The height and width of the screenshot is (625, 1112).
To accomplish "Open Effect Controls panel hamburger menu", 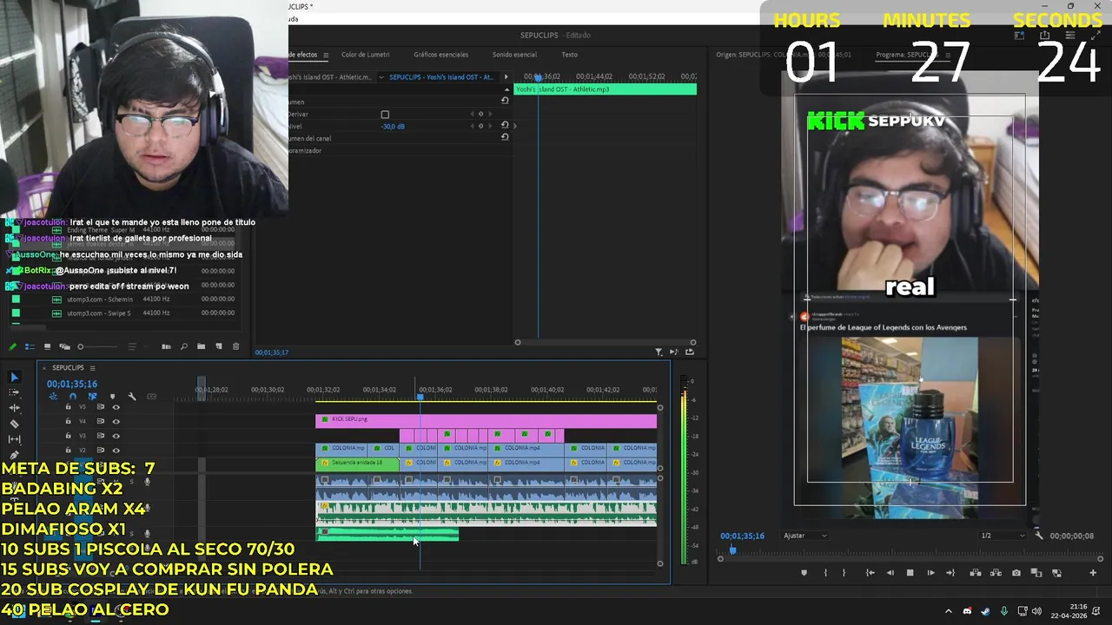I will coord(326,55).
